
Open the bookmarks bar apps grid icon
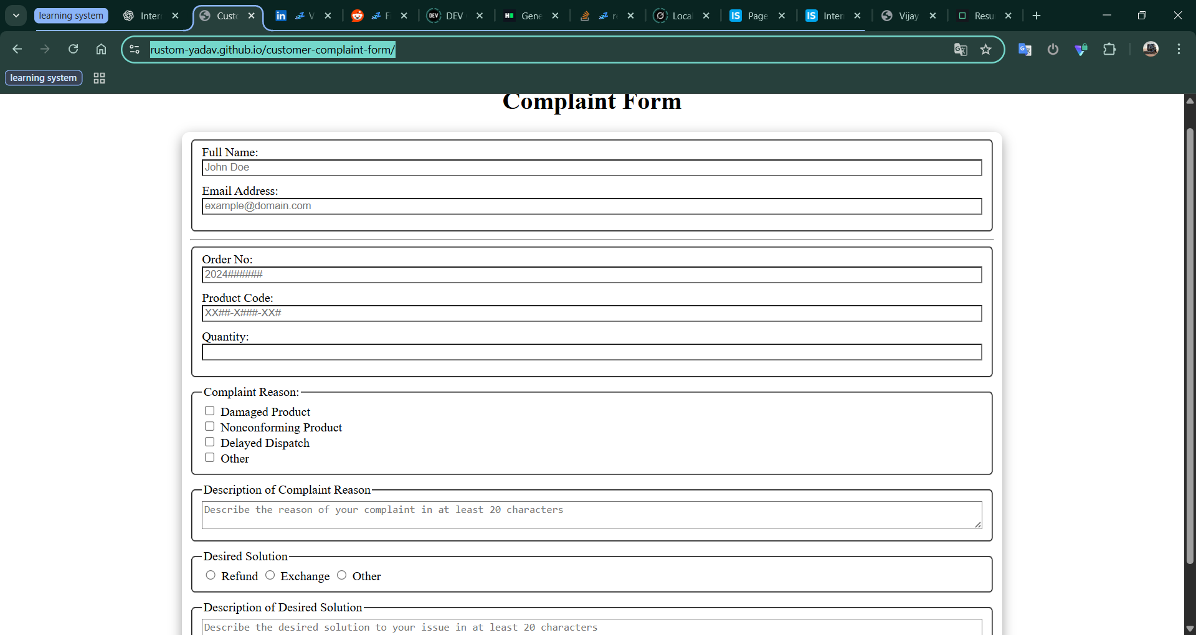coord(99,78)
